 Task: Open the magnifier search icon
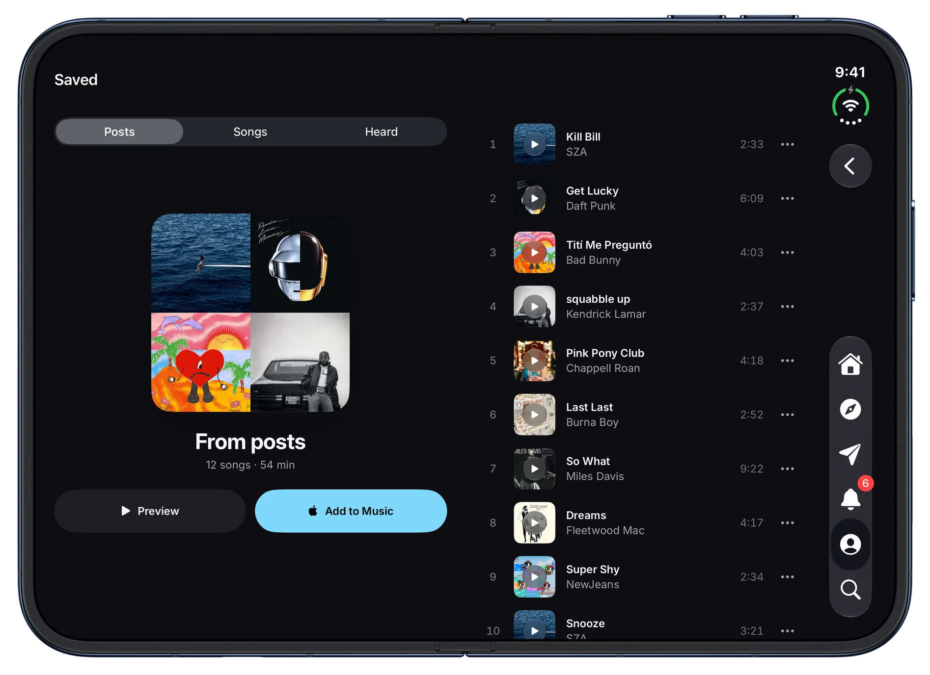(x=850, y=589)
